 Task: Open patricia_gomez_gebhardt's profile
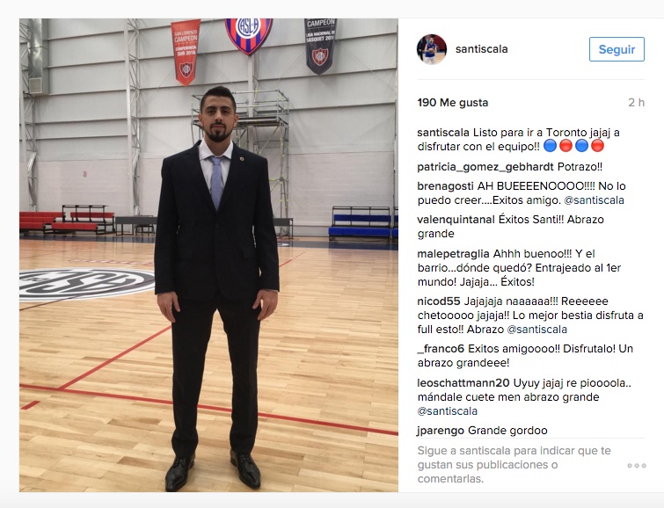coord(485,167)
